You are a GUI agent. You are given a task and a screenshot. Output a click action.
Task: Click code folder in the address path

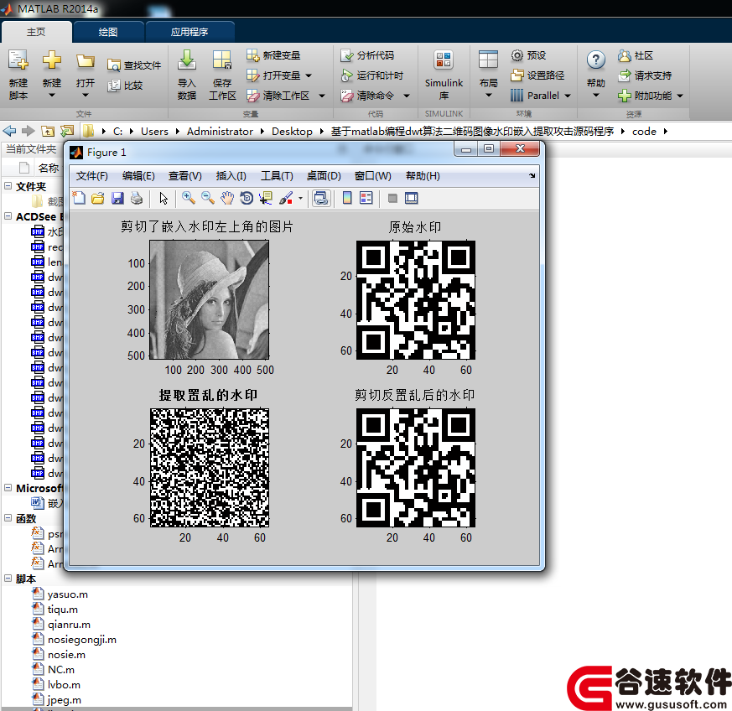click(x=644, y=131)
